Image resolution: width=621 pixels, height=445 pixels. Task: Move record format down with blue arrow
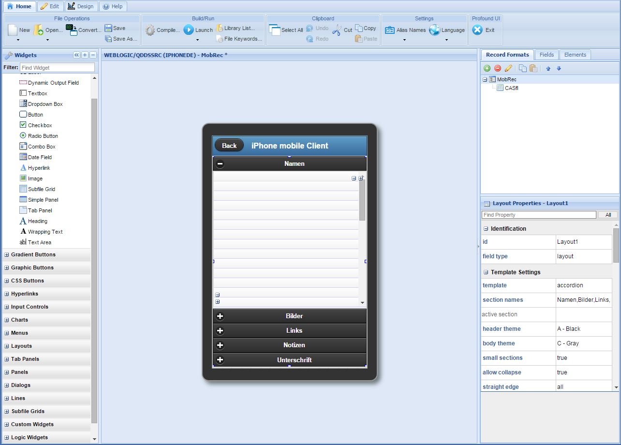559,69
